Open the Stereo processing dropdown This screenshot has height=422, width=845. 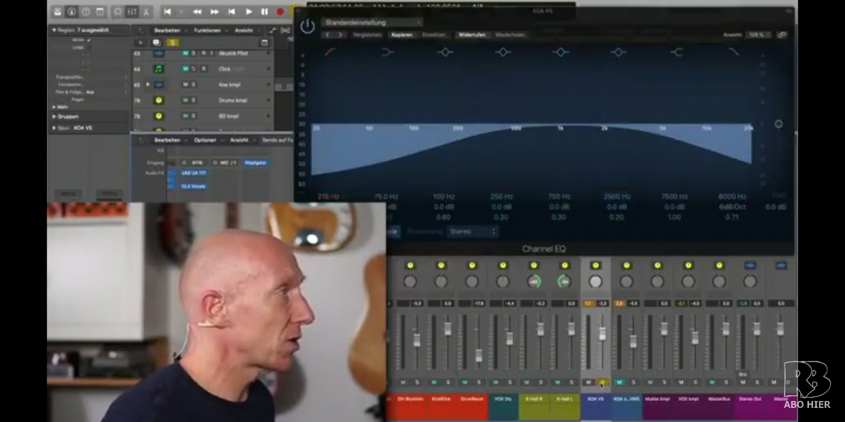[472, 231]
